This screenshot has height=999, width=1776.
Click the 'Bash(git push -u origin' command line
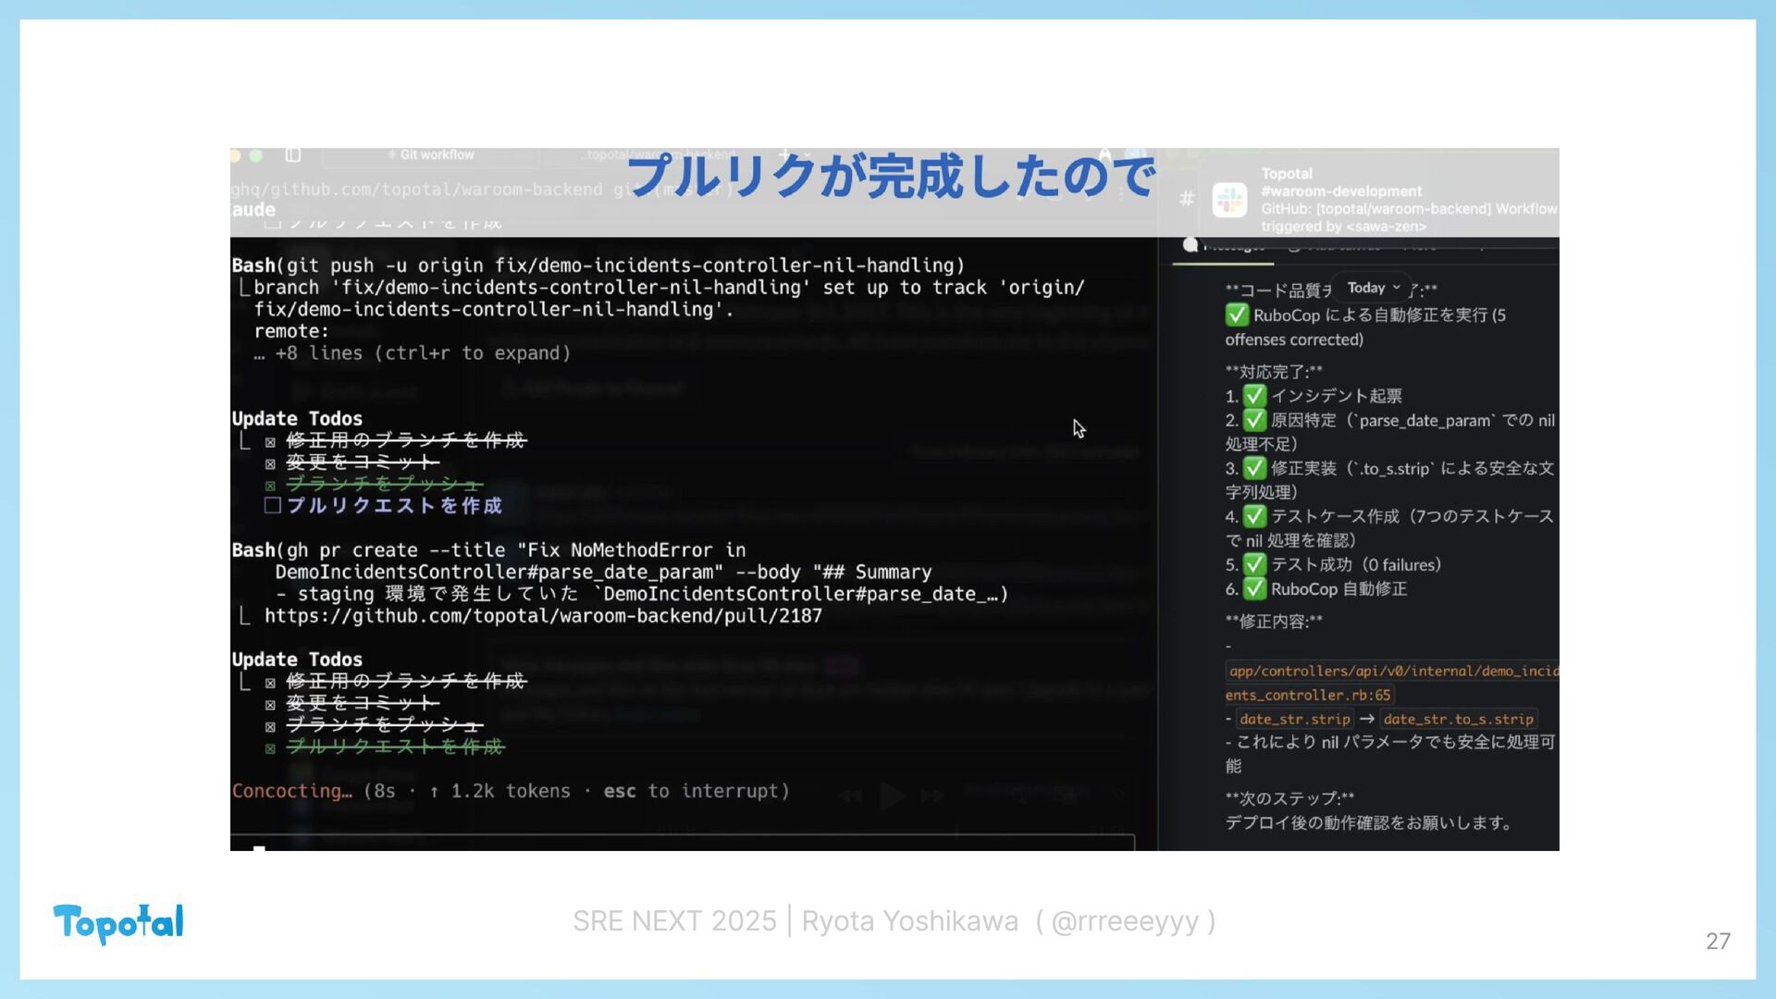[x=598, y=265]
